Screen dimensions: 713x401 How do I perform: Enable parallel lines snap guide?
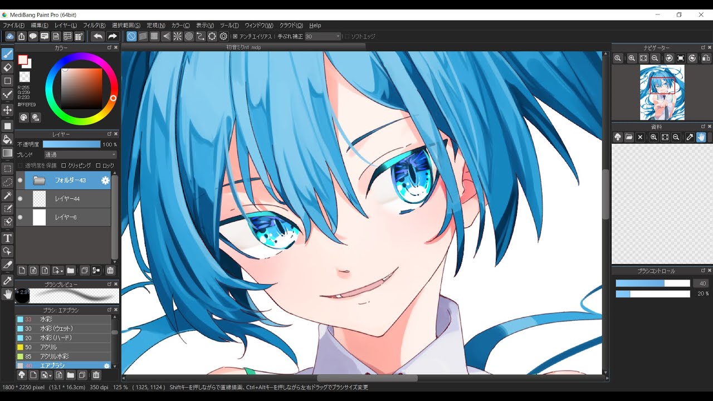143,36
